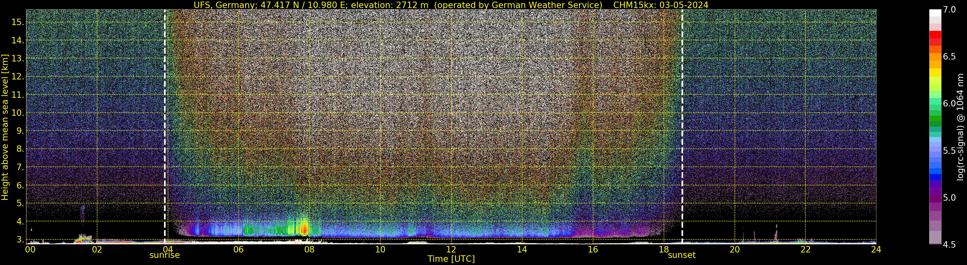This screenshot has width=967, height=265.
Task: Click the '10' time axis tick label
Action: click(x=380, y=249)
